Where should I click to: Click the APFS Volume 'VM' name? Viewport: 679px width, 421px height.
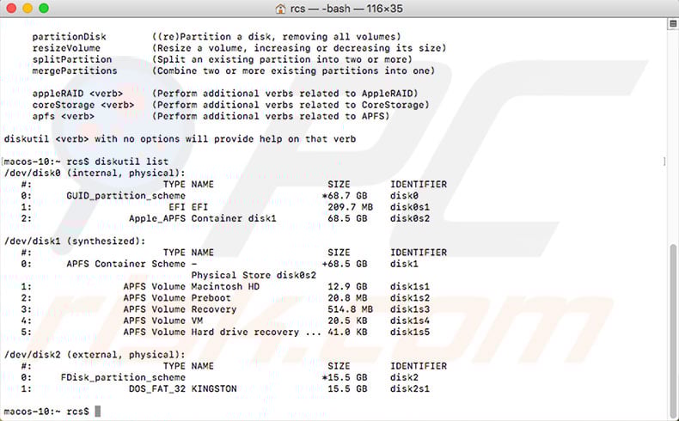pos(197,320)
